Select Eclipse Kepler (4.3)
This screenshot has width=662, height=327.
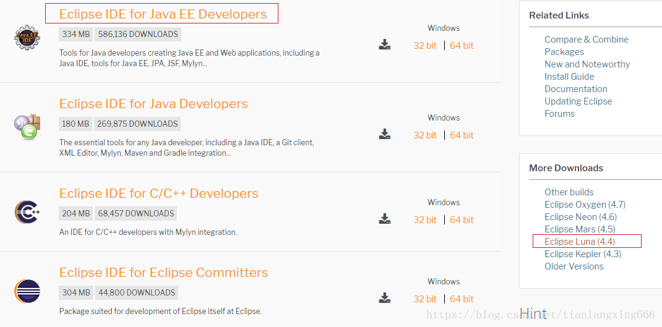coord(583,253)
